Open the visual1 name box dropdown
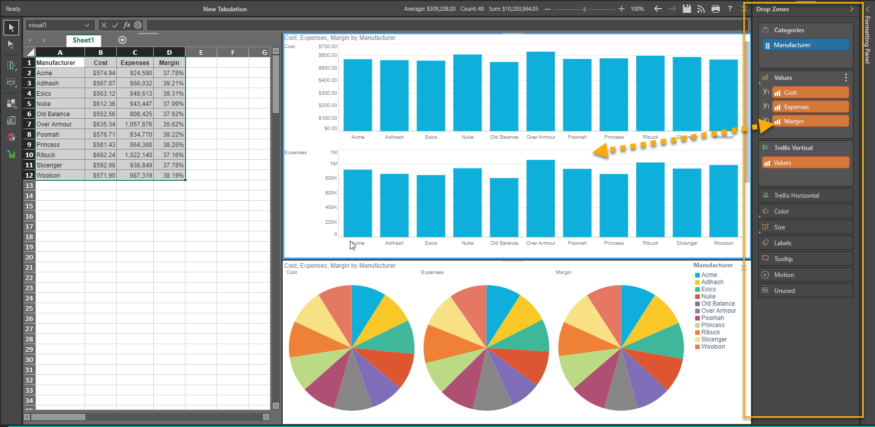Screen dimensions: 875x427 87,25
